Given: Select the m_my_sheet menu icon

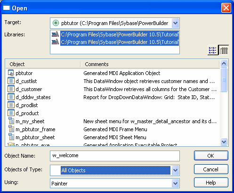Looking at the screenshot, I should point(11,121).
